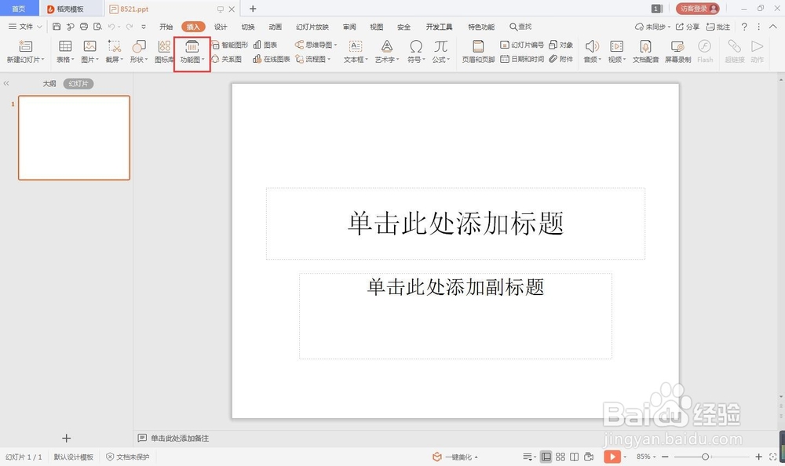Open slideshow play options arrow
This screenshot has width=785, height=466.
[625, 457]
